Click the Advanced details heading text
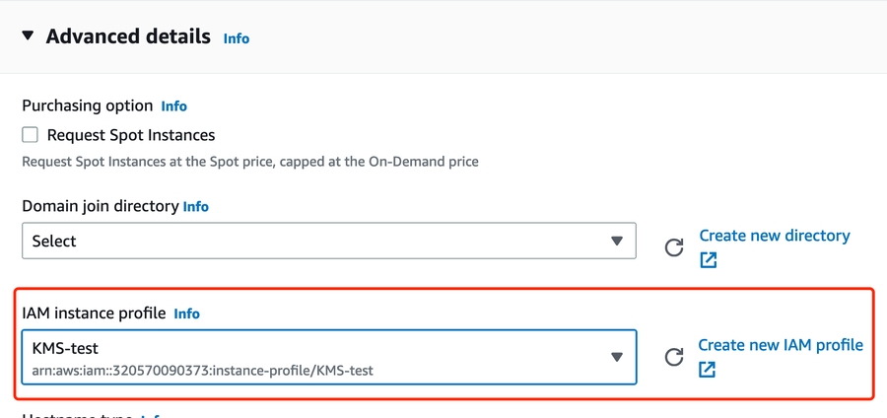The image size is (887, 418). pyautogui.click(x=128, y=36)
